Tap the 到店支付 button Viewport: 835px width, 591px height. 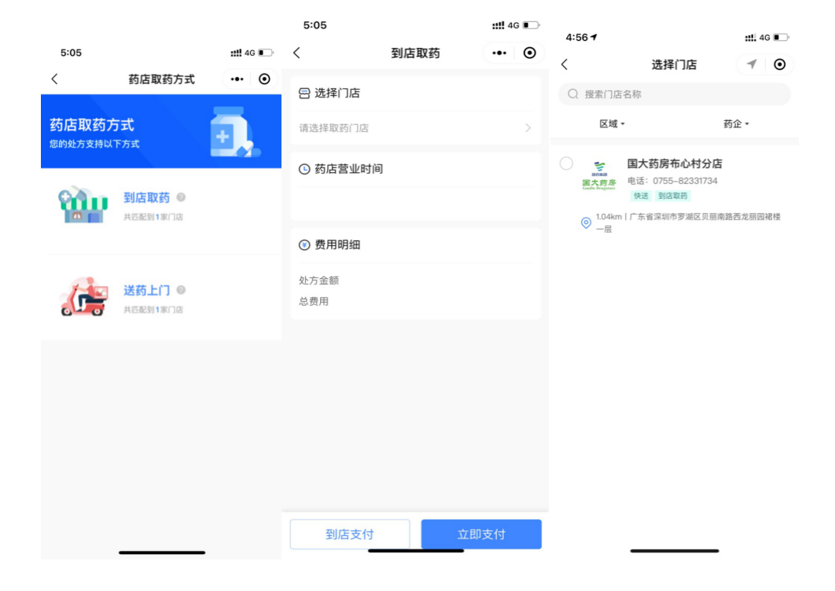[x=350, y=534]
